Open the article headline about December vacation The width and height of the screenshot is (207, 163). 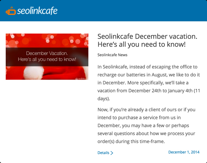(x=147, y=40)
